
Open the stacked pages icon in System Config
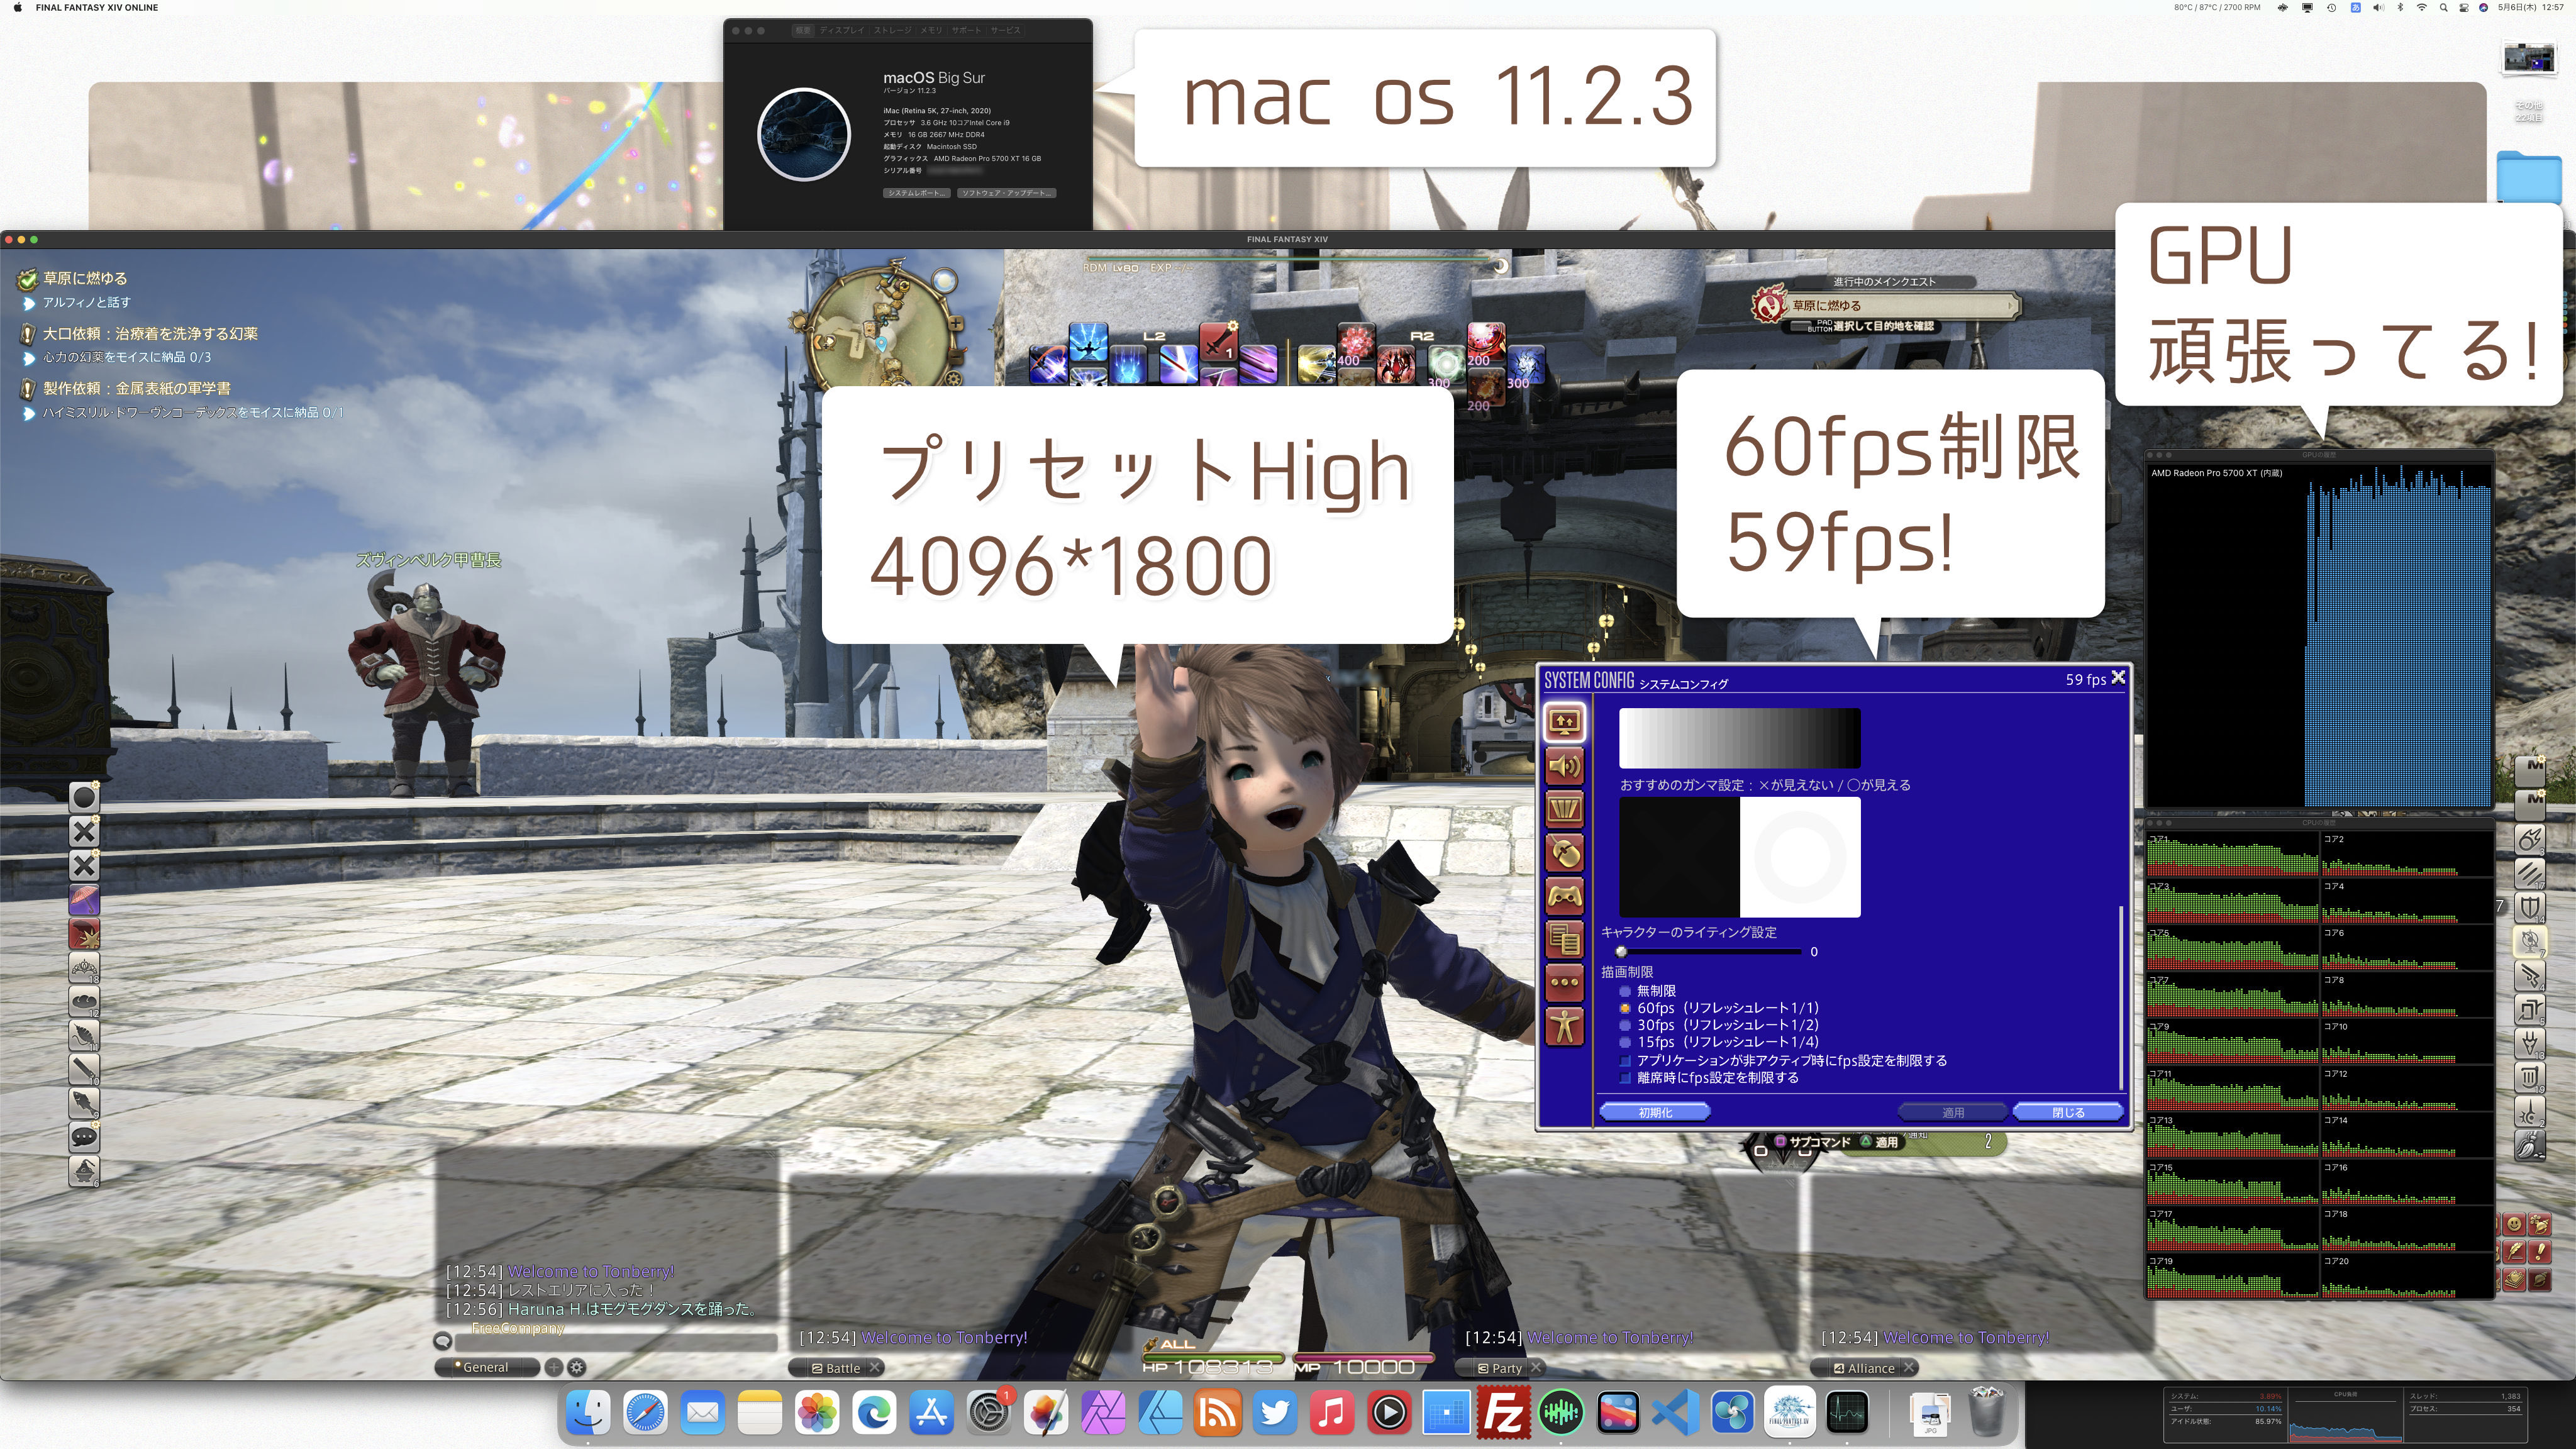[1565, 939]
